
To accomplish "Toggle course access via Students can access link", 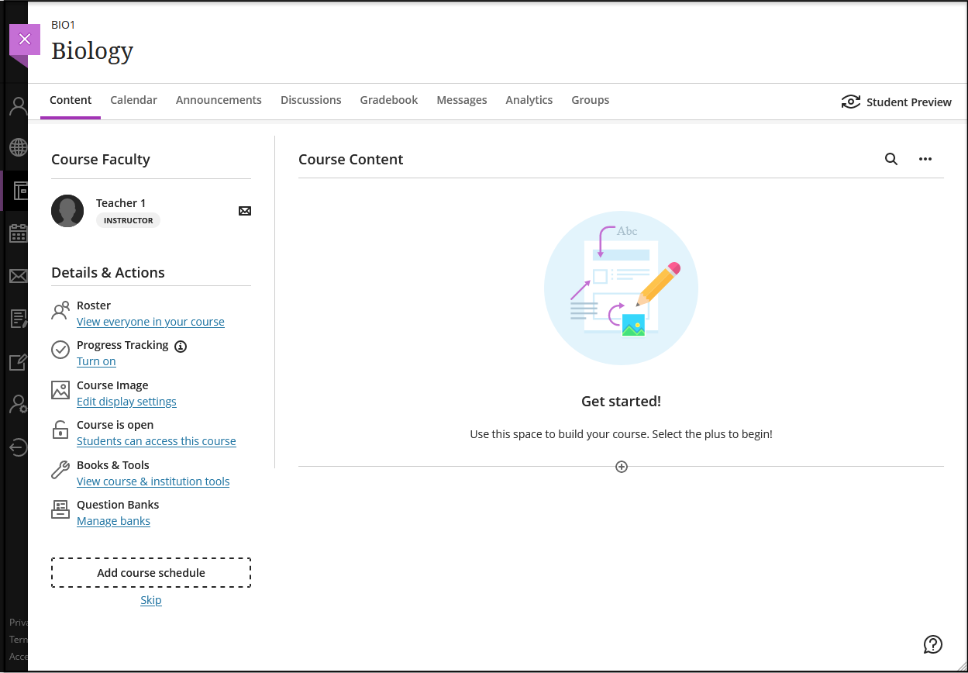I will (x=156, y=441).
